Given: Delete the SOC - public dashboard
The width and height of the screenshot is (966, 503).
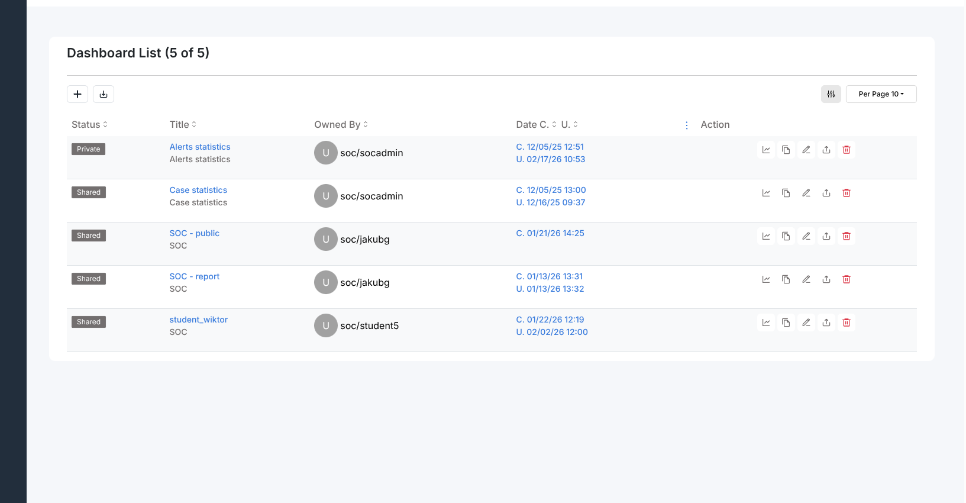Looking at the screenshot, I should [847, 236].
